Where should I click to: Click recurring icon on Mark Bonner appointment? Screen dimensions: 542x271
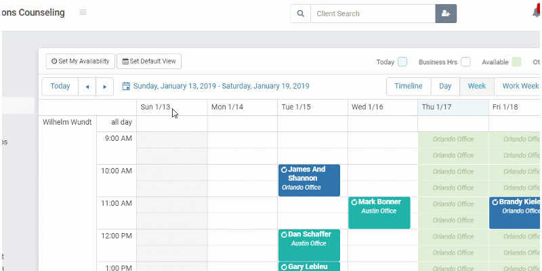click(x=354, y=202)
